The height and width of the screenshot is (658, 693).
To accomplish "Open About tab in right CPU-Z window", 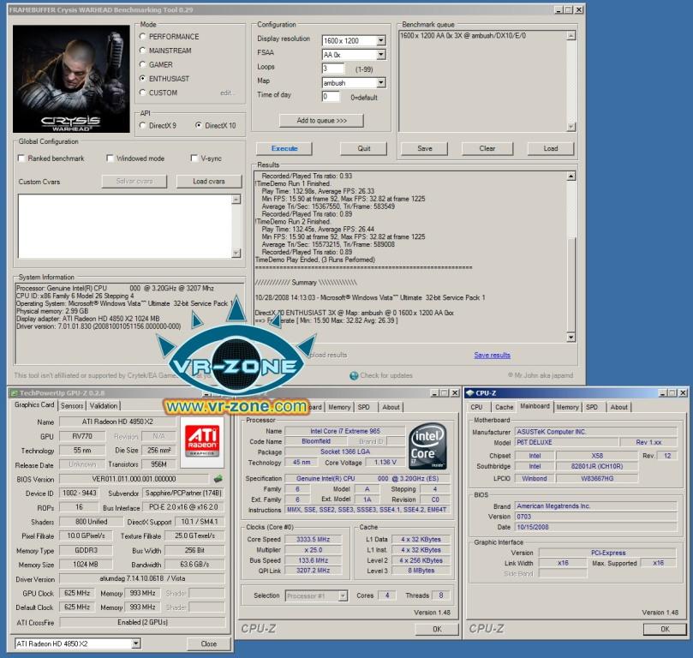I will (x=619, y=407).
